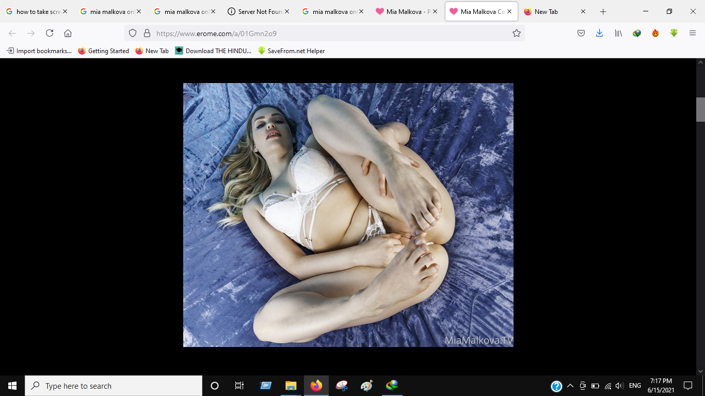Open ENG input language selector
Image resolution: width=705 pixels, height=396 pixels.
click(635, 386)
